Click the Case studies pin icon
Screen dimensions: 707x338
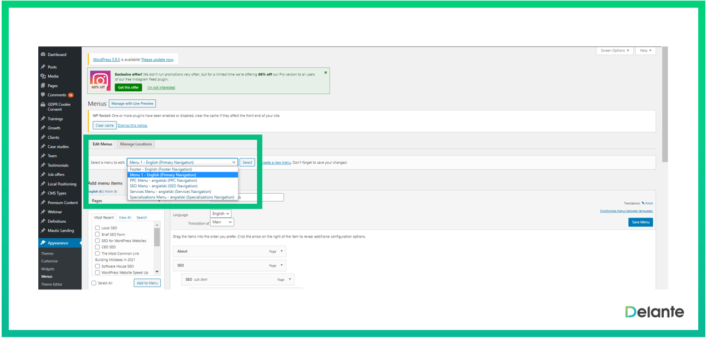pos(43,146)
